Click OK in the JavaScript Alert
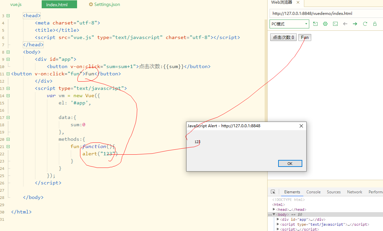The height and width of the screenshot is (231, 383). coord(290,163)
